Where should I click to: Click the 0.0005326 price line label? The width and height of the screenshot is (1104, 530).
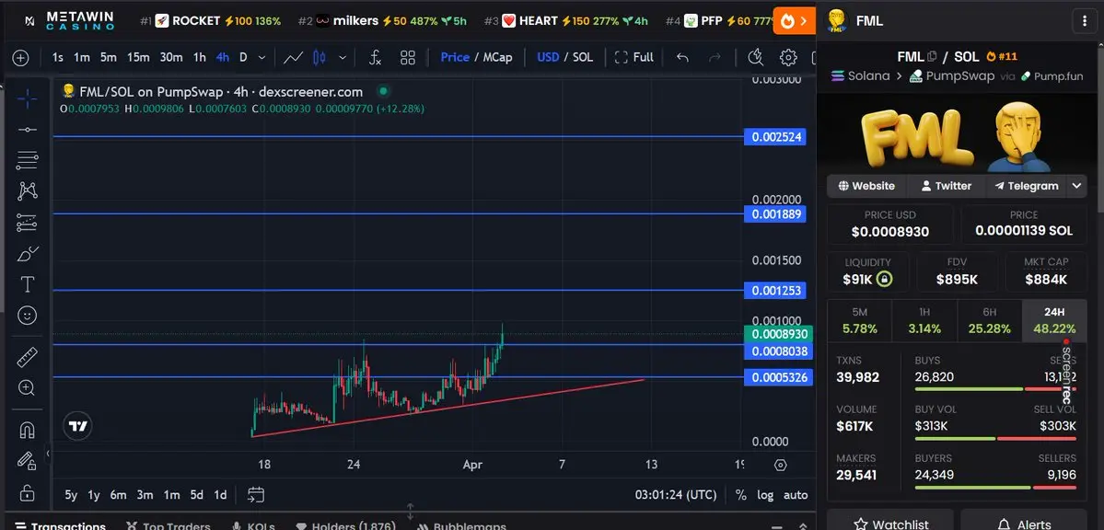pyautogui.click(x=779, y=377)
